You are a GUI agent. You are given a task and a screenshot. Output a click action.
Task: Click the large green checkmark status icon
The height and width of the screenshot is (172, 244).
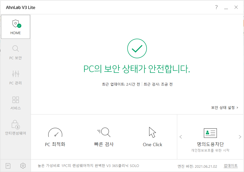(x=137, y=48)
